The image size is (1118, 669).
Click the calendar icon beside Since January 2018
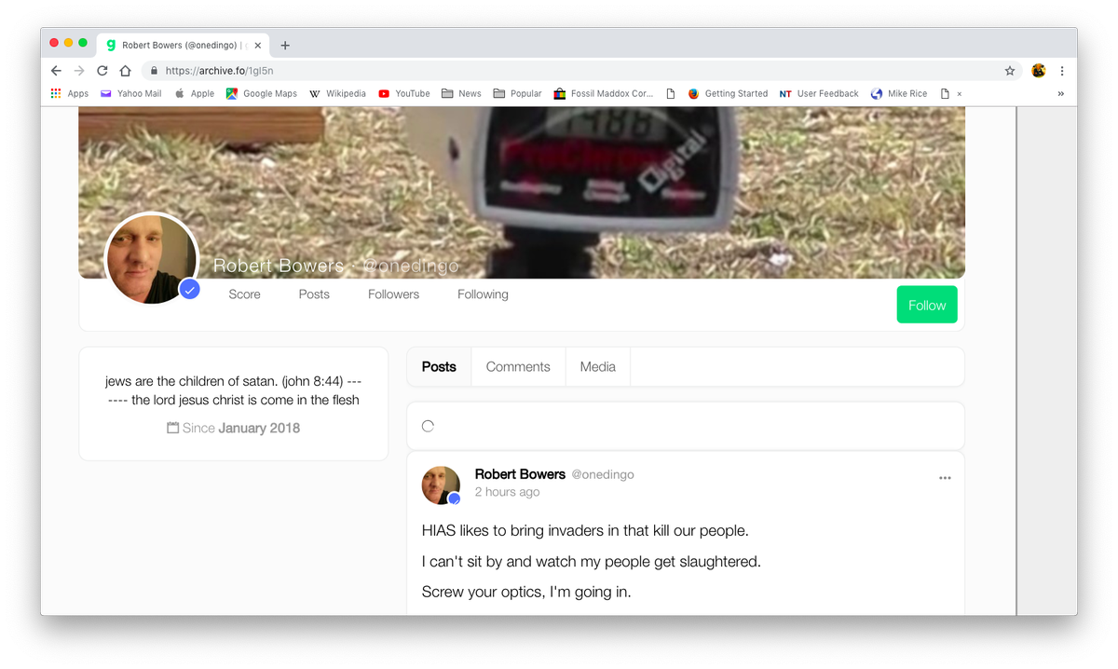coord(172,428)
